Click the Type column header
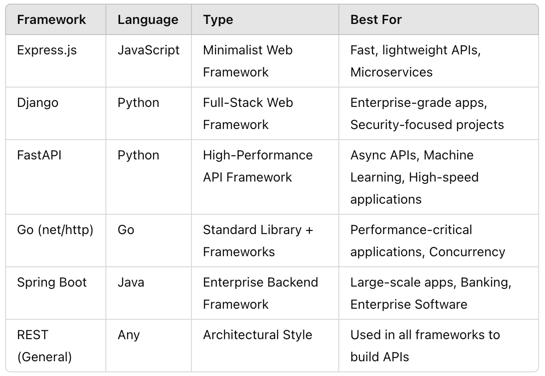Viewport: 545px width, 376px height. tap(218, 20)
